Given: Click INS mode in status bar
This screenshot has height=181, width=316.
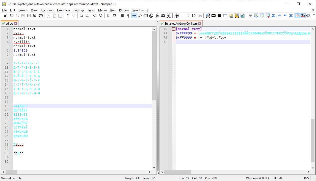Looking at the screenshot, I should click(x=306, y=178).
